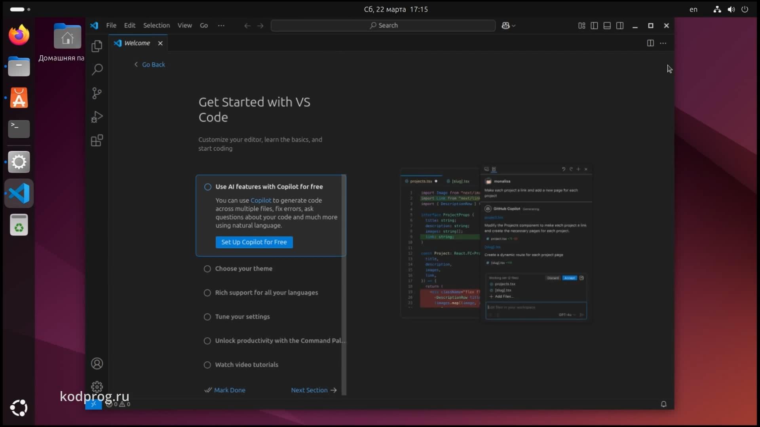Expand the hidden menus ellipsis in menu bar
Viewport: 760px width, 427px height.
pyautogui.click(x=221, y=26)
